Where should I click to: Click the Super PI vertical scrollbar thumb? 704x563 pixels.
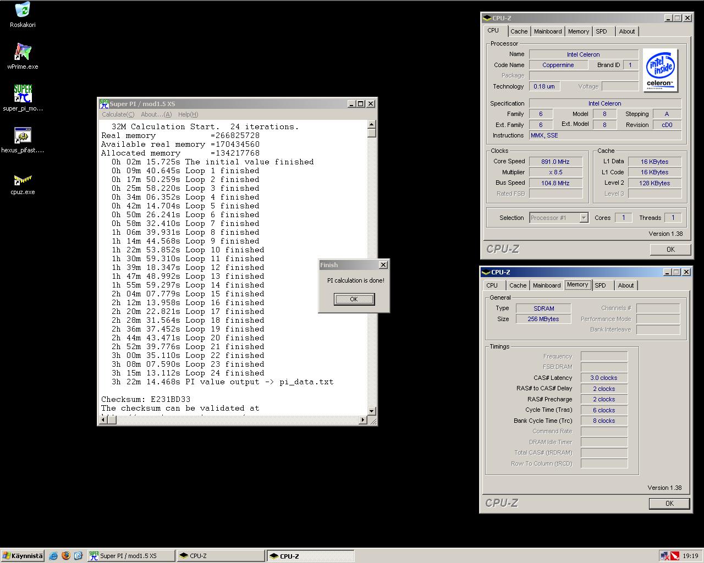pos(372,133)
